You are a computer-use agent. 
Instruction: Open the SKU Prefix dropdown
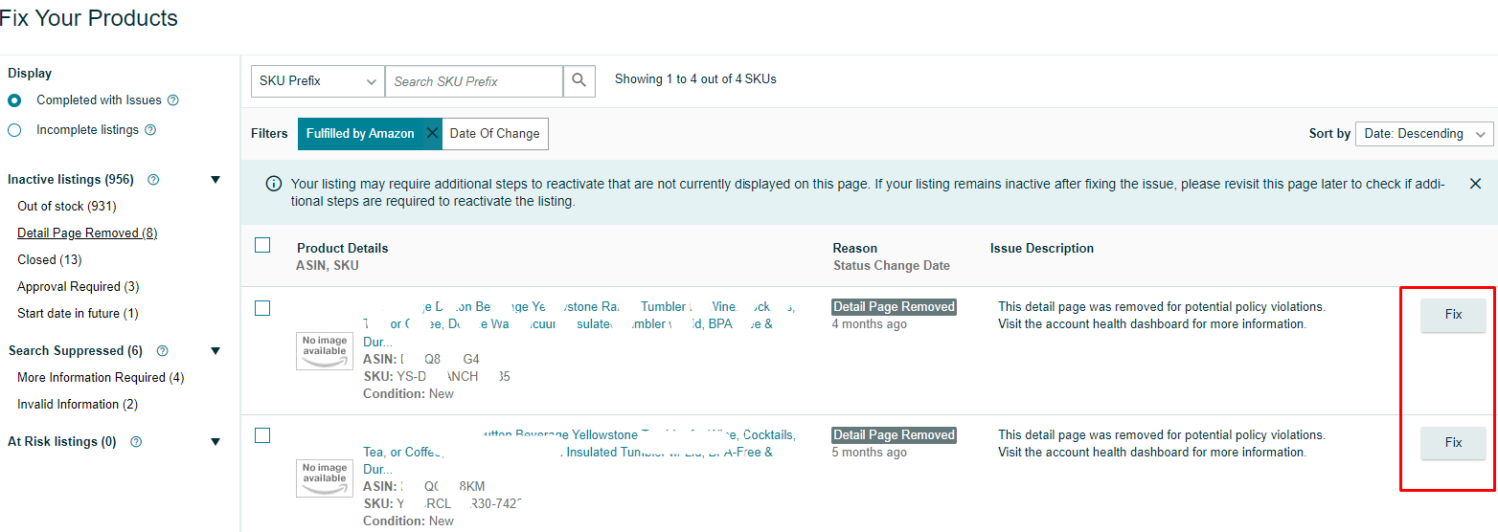(318, 81)
